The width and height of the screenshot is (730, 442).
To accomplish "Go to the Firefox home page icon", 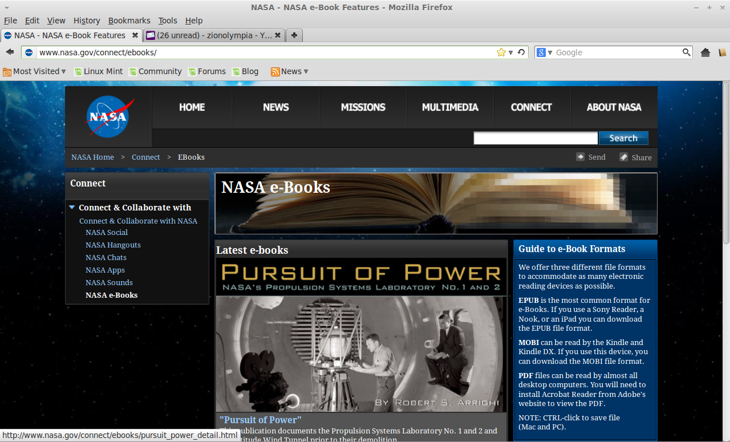I will (705, 52).
